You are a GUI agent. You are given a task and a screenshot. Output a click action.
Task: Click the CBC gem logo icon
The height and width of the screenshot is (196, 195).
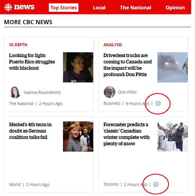(x=8, y=7)
